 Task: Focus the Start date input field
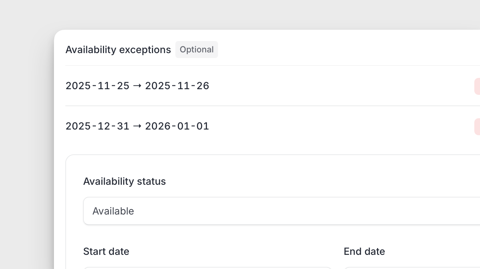tap(207, 268)
